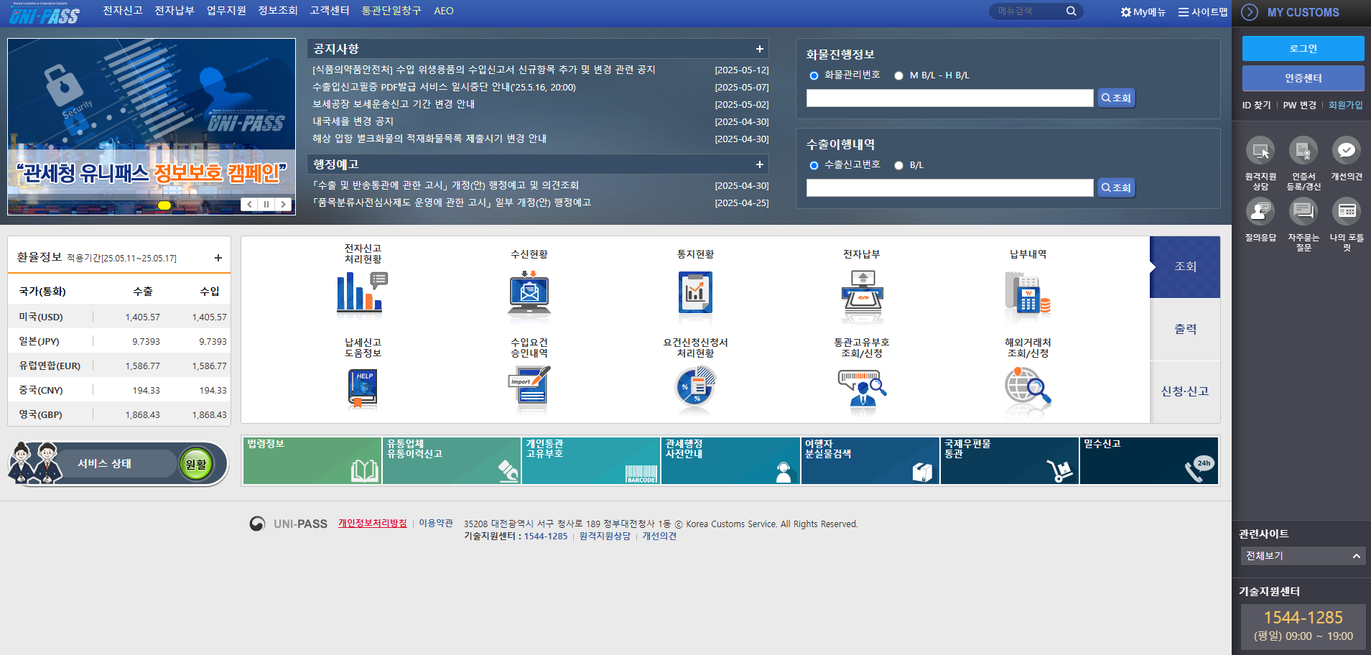This screenshot has width=1371, height=655.
Task: Click the 밀수신고 24h smuggling report banner
Action: click(1149, 460)
